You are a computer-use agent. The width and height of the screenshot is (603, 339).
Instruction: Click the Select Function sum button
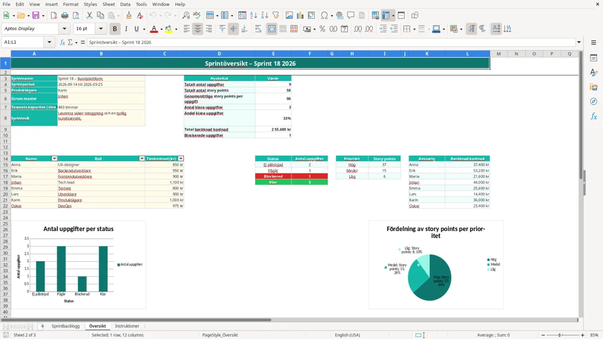pos(70,42)
